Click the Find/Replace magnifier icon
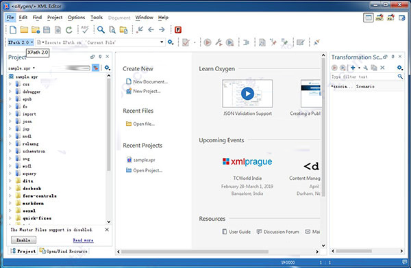411x268 pixels. click(x=101, y=29)
